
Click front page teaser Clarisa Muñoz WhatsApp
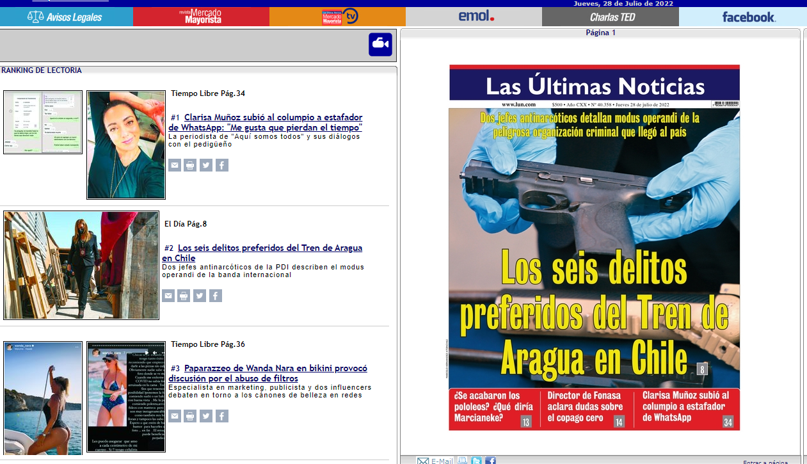pos(688,408)
